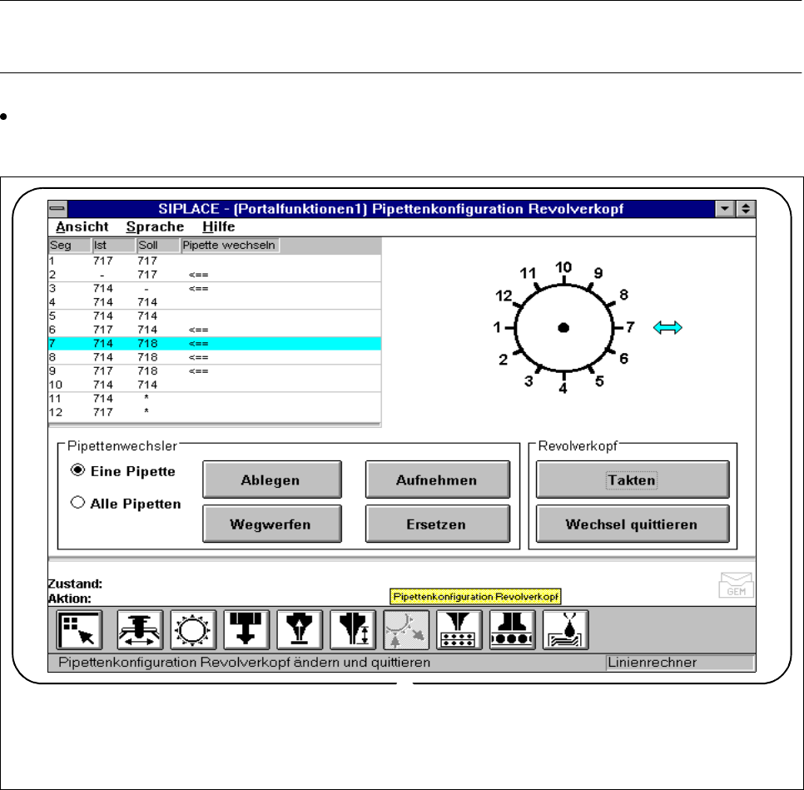The image size is (804, 790).
Task: Click the Ablegen button
Action: (272, 479)
